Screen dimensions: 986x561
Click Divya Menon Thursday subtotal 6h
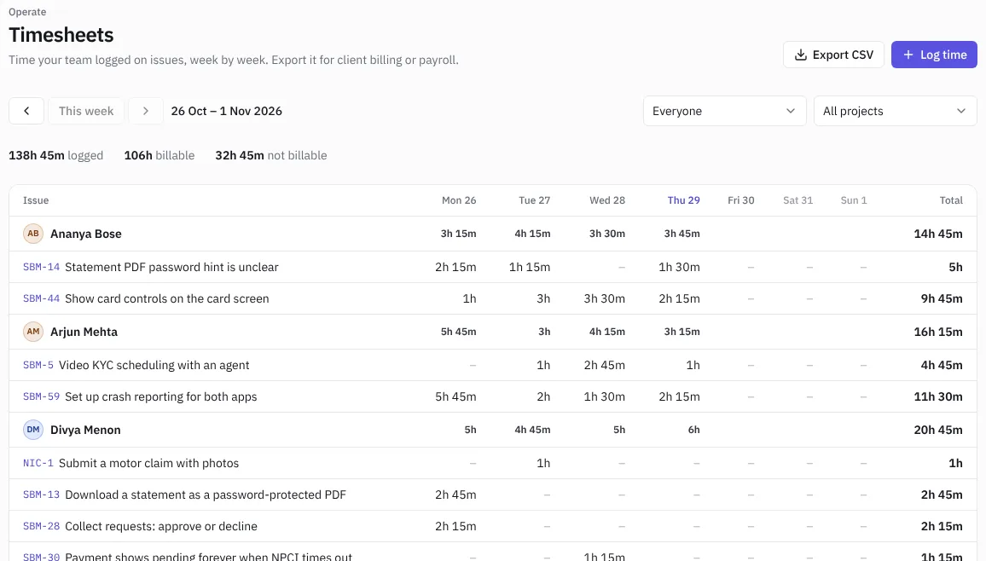click(x=693, y=430)
